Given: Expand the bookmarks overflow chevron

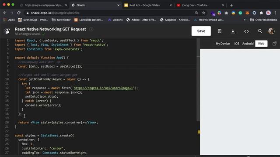Looking at the screenshot, I should pos(245,20).
